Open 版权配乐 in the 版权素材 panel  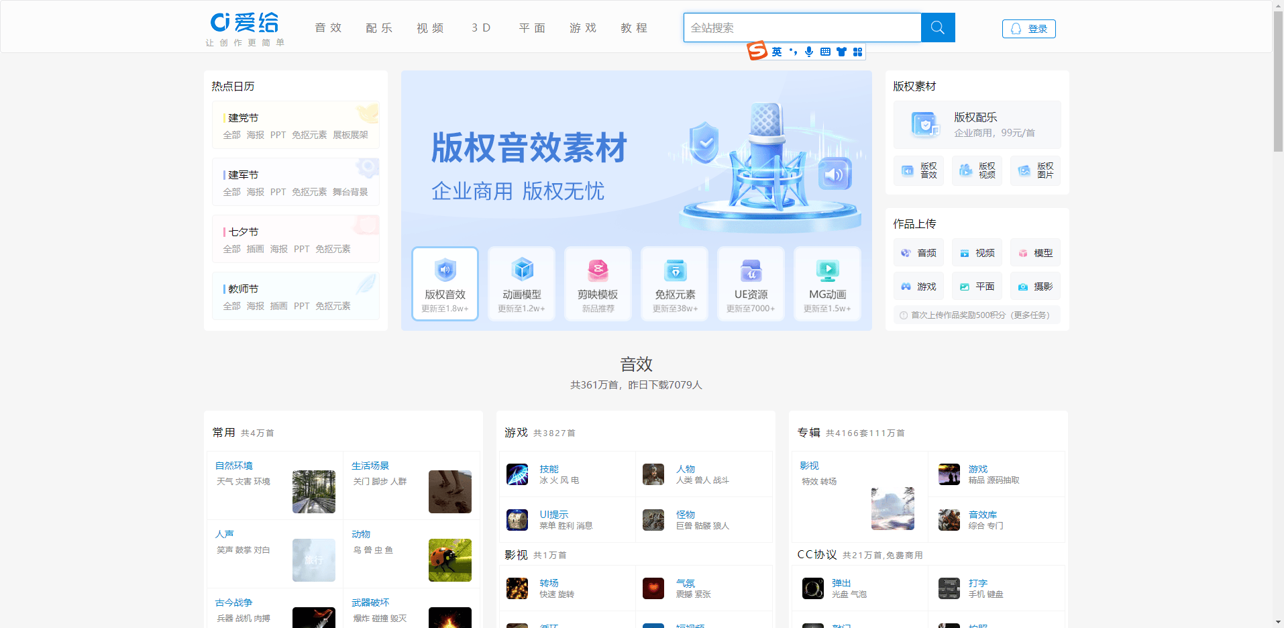click(x=976, y=125)
